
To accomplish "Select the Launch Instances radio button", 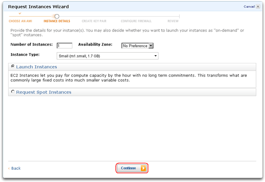I will [x=13, y=66].
